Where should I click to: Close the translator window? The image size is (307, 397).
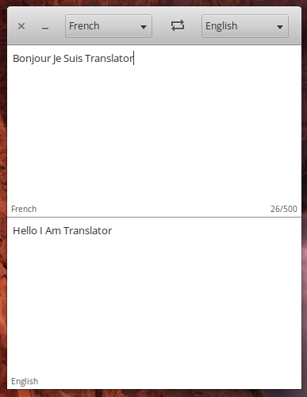[x=21, y=26]
